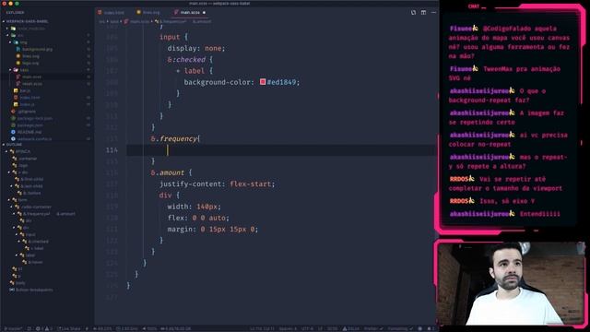
Task: Click the sass breadcrumb above the editor
Action: pyautogui.click(x=114, y=21)
